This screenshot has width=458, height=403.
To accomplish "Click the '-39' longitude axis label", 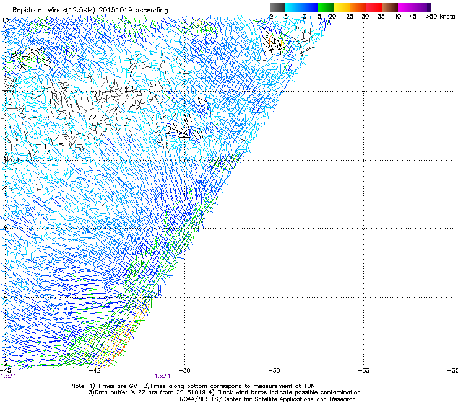I will 184,370.
